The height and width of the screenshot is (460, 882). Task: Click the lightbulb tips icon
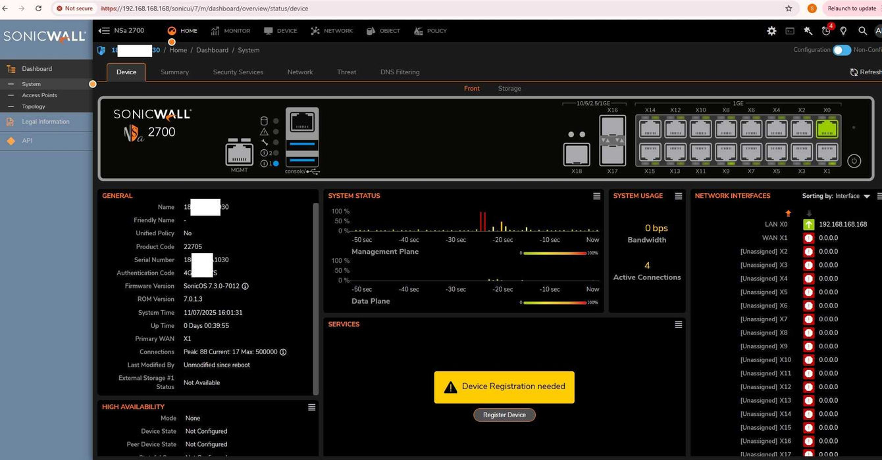tap(844, 31)
